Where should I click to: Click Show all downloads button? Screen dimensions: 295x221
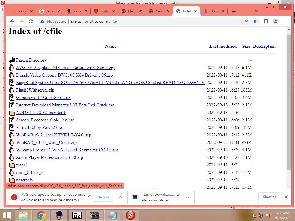point(269,197)
